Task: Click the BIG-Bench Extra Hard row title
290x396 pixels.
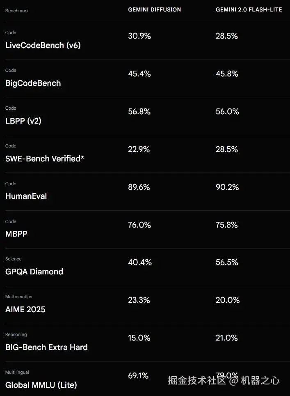Action: pos(46,347)
